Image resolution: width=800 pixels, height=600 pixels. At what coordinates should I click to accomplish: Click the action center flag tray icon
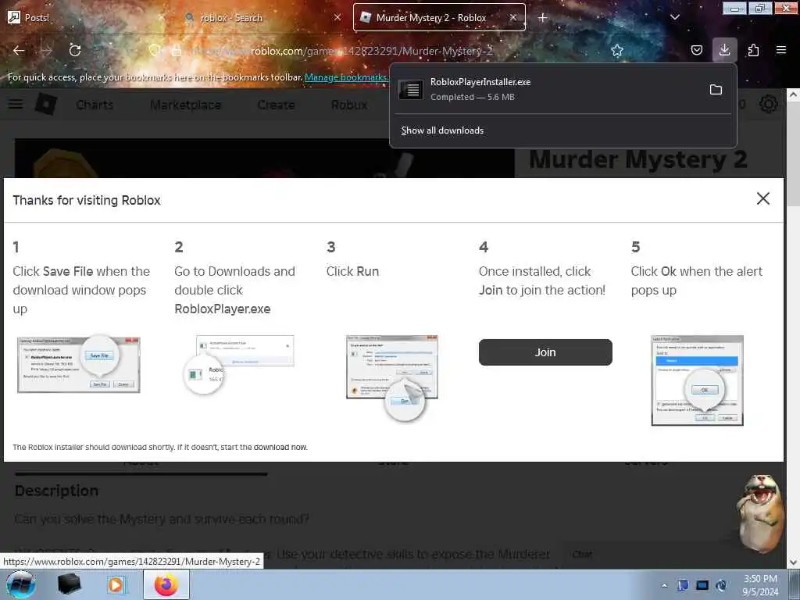(683, 585)
